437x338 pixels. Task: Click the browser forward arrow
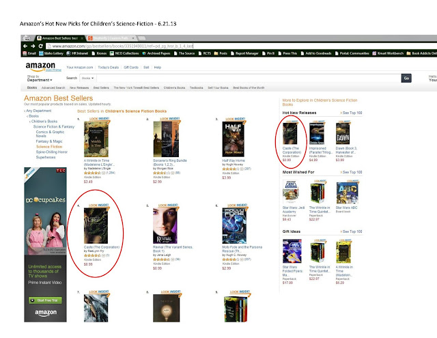click(33, 46)
